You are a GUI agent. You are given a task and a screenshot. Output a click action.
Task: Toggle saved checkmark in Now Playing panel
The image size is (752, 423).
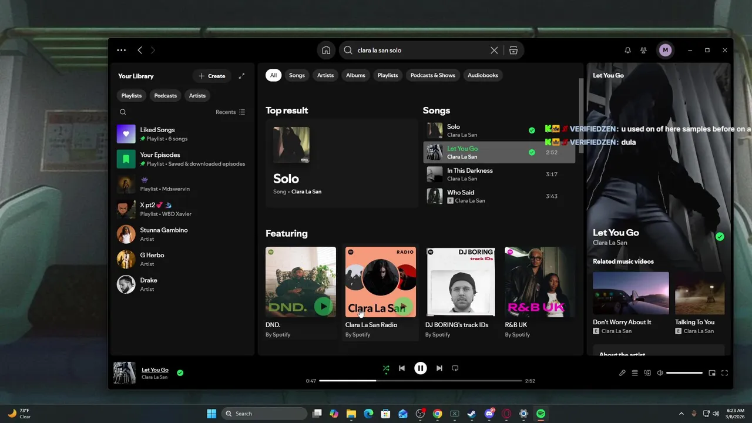720,237
